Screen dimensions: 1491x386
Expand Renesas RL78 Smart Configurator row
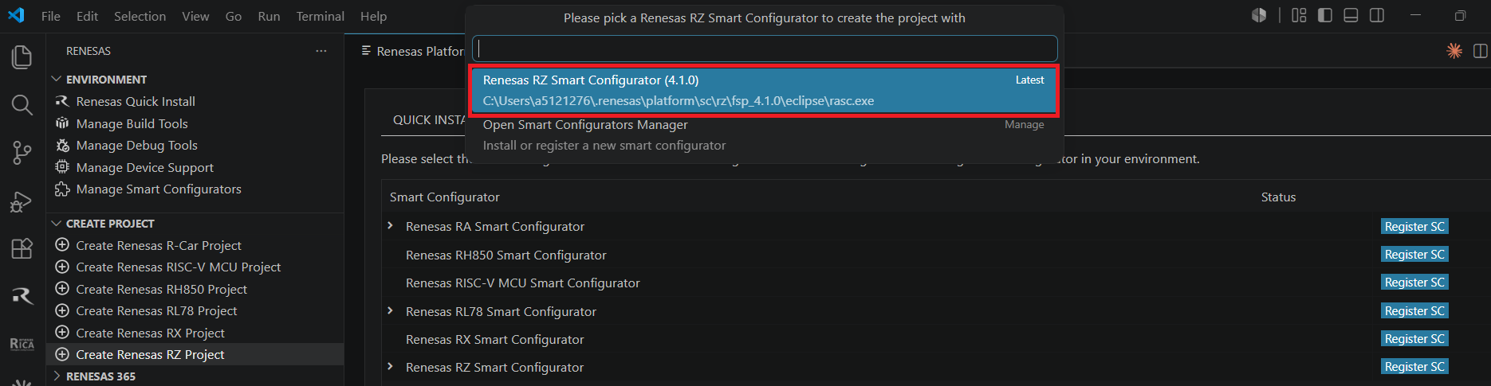click(x=390, y=310)
